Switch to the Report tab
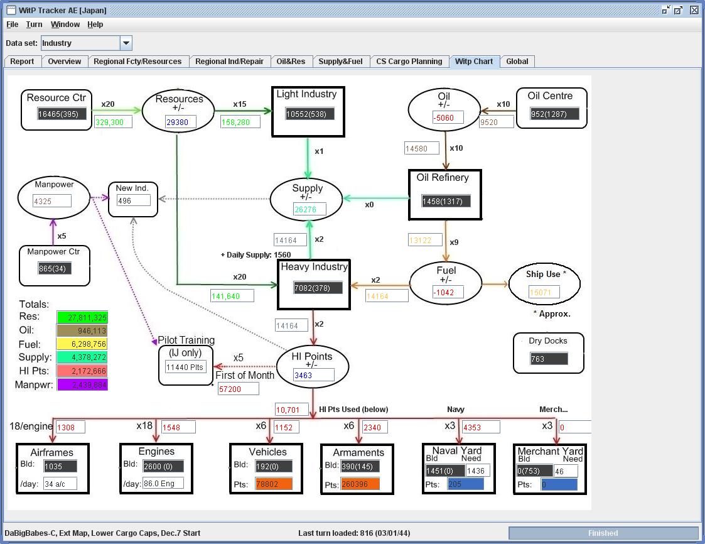Image resolution: width=705 pixels, height=544 pixels. (22, 61)
